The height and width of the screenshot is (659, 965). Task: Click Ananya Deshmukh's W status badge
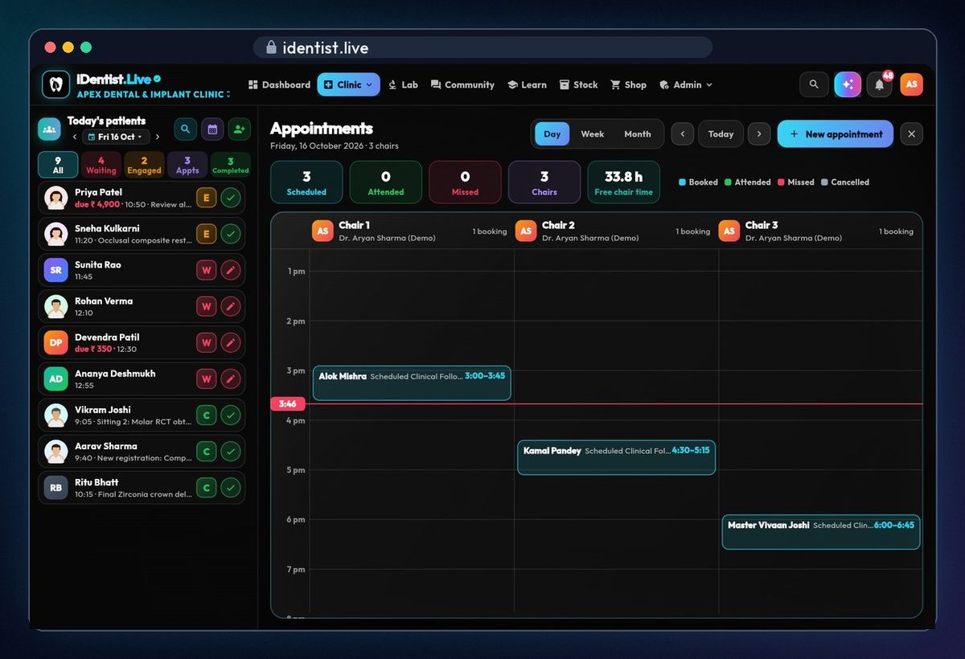[x=206, y=379]
